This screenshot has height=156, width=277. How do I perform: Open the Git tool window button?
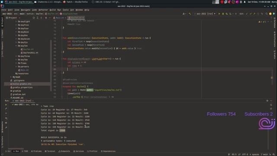pos(8,151)
